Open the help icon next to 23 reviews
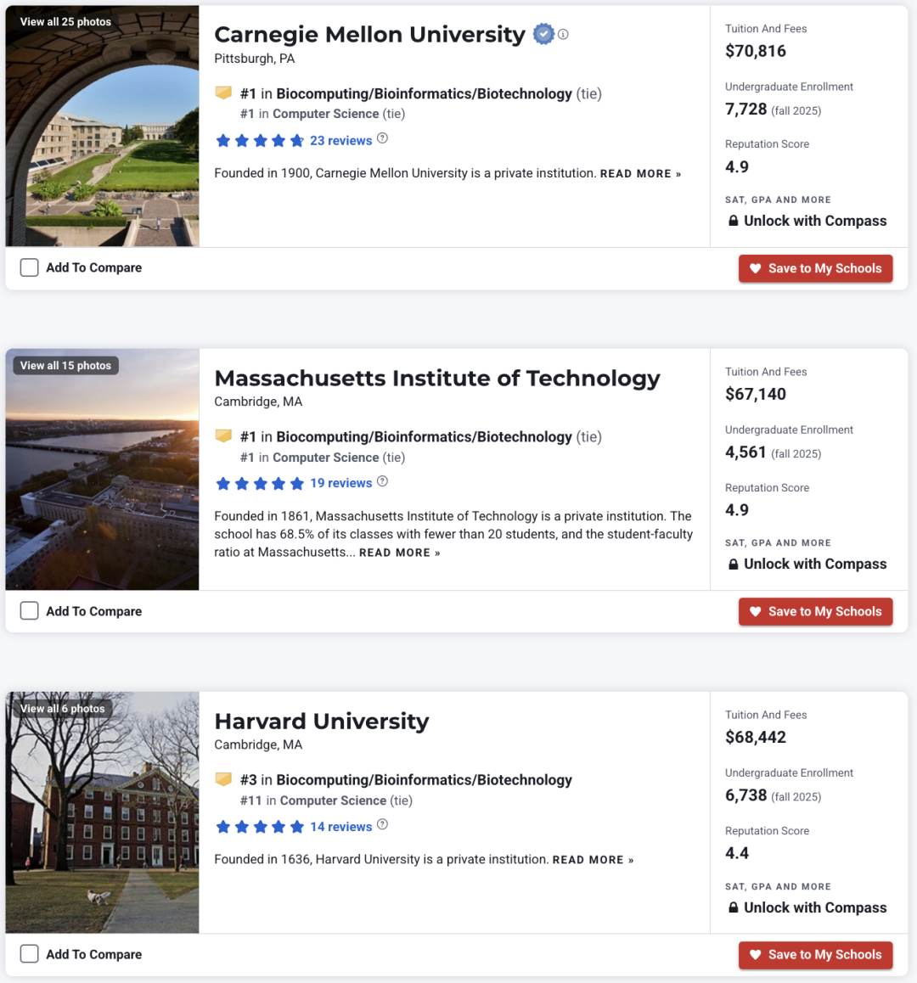Screen dimensions: 917x983 [x=383, y=138]
